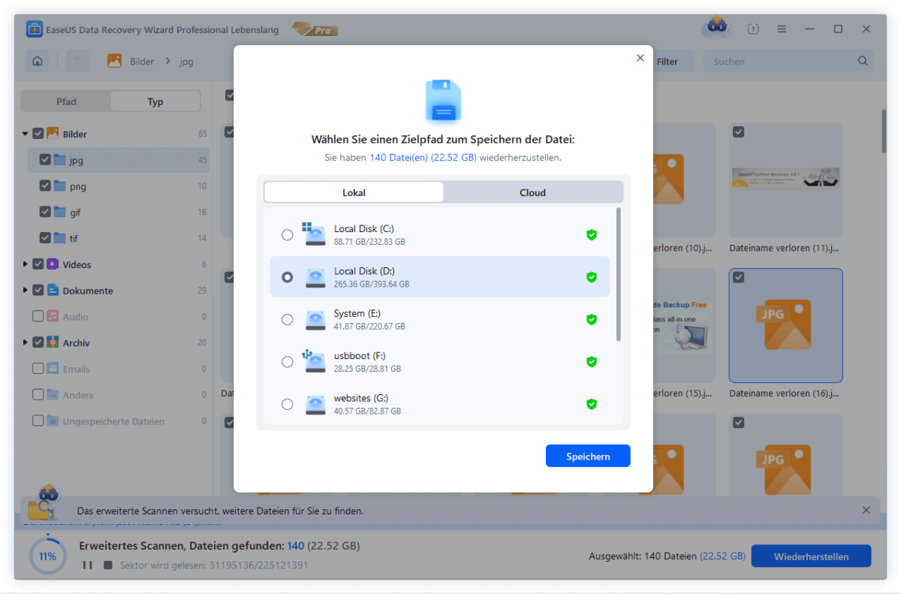The height and width of the screenshot is (594, 901).
Task: Expand the Dokumente tree node
Action: [x=26, y=291]
